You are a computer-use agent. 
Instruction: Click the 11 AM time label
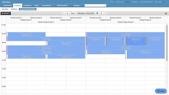(x=4, y=60)
